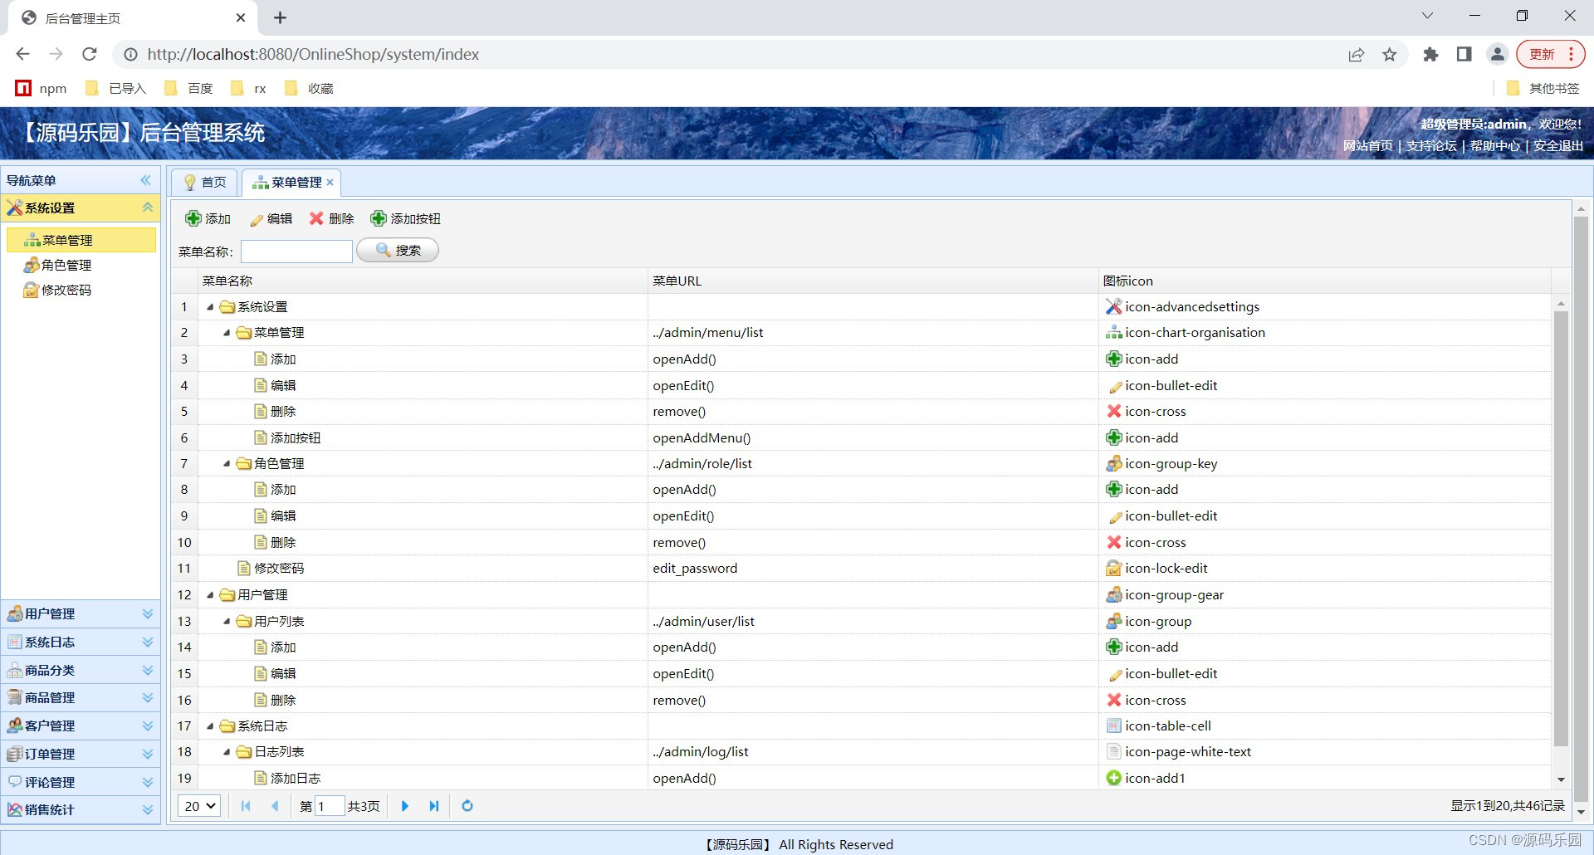1594x855 pixels.
Task: Click the 安全退出 logout link
Action: click(1557, 145)
